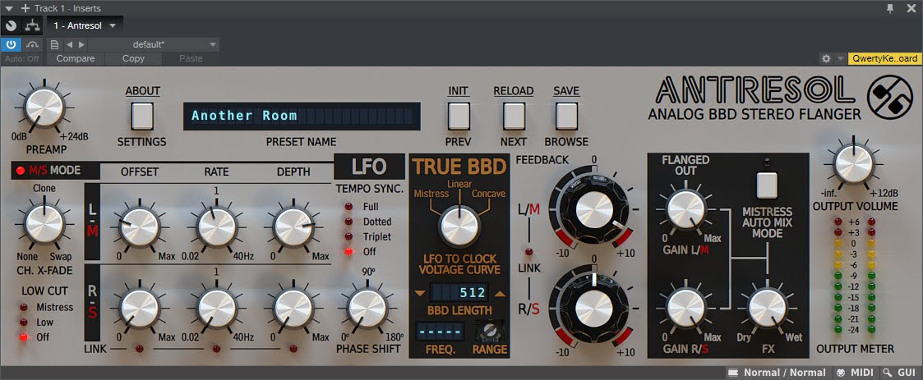Click the OUTPUT VOLUME knob
This screenshot has height=380, width=923.
pyautogui.click(x=853, y=165)
